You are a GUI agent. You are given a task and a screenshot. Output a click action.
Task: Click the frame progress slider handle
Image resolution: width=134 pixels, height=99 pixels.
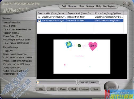pyautogui.click(x=38, y=82)
